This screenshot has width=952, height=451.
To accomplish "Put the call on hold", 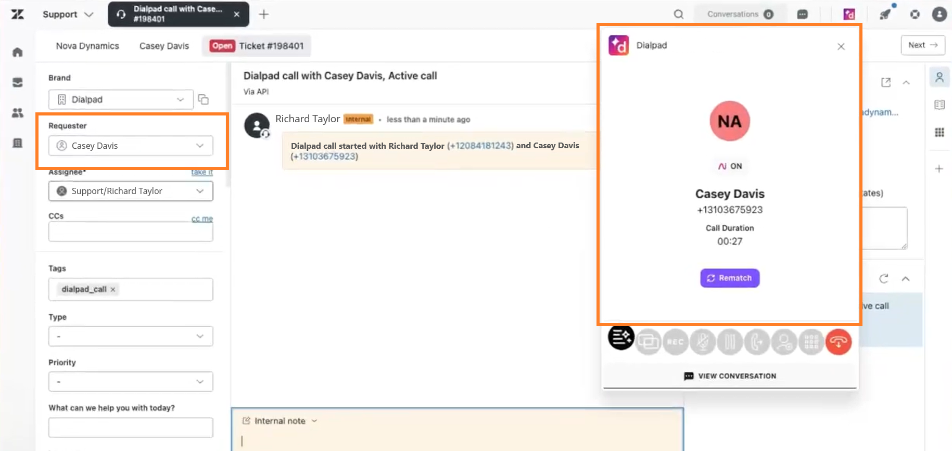I will [x=730, y=342].
